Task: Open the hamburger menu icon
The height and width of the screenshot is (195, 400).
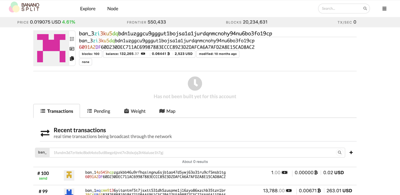Action: tap(384, 9)
